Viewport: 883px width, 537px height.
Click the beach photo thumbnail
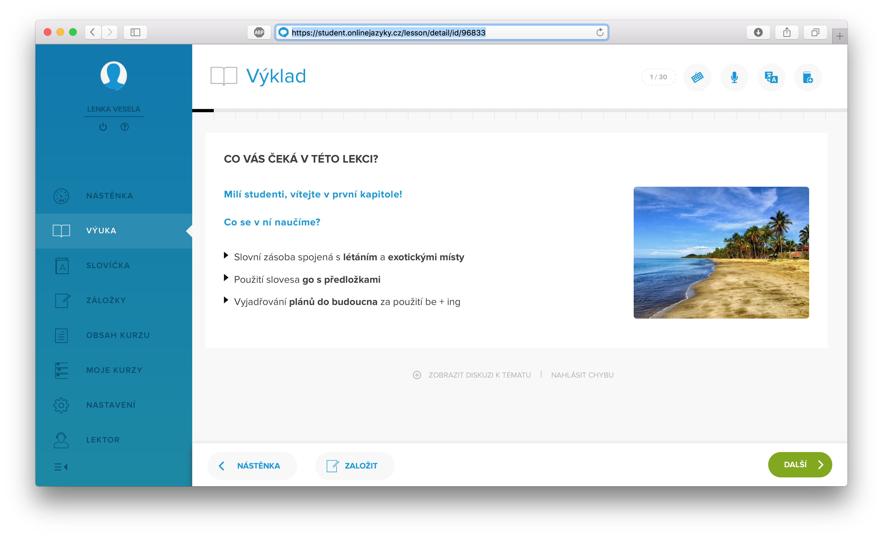721,253
